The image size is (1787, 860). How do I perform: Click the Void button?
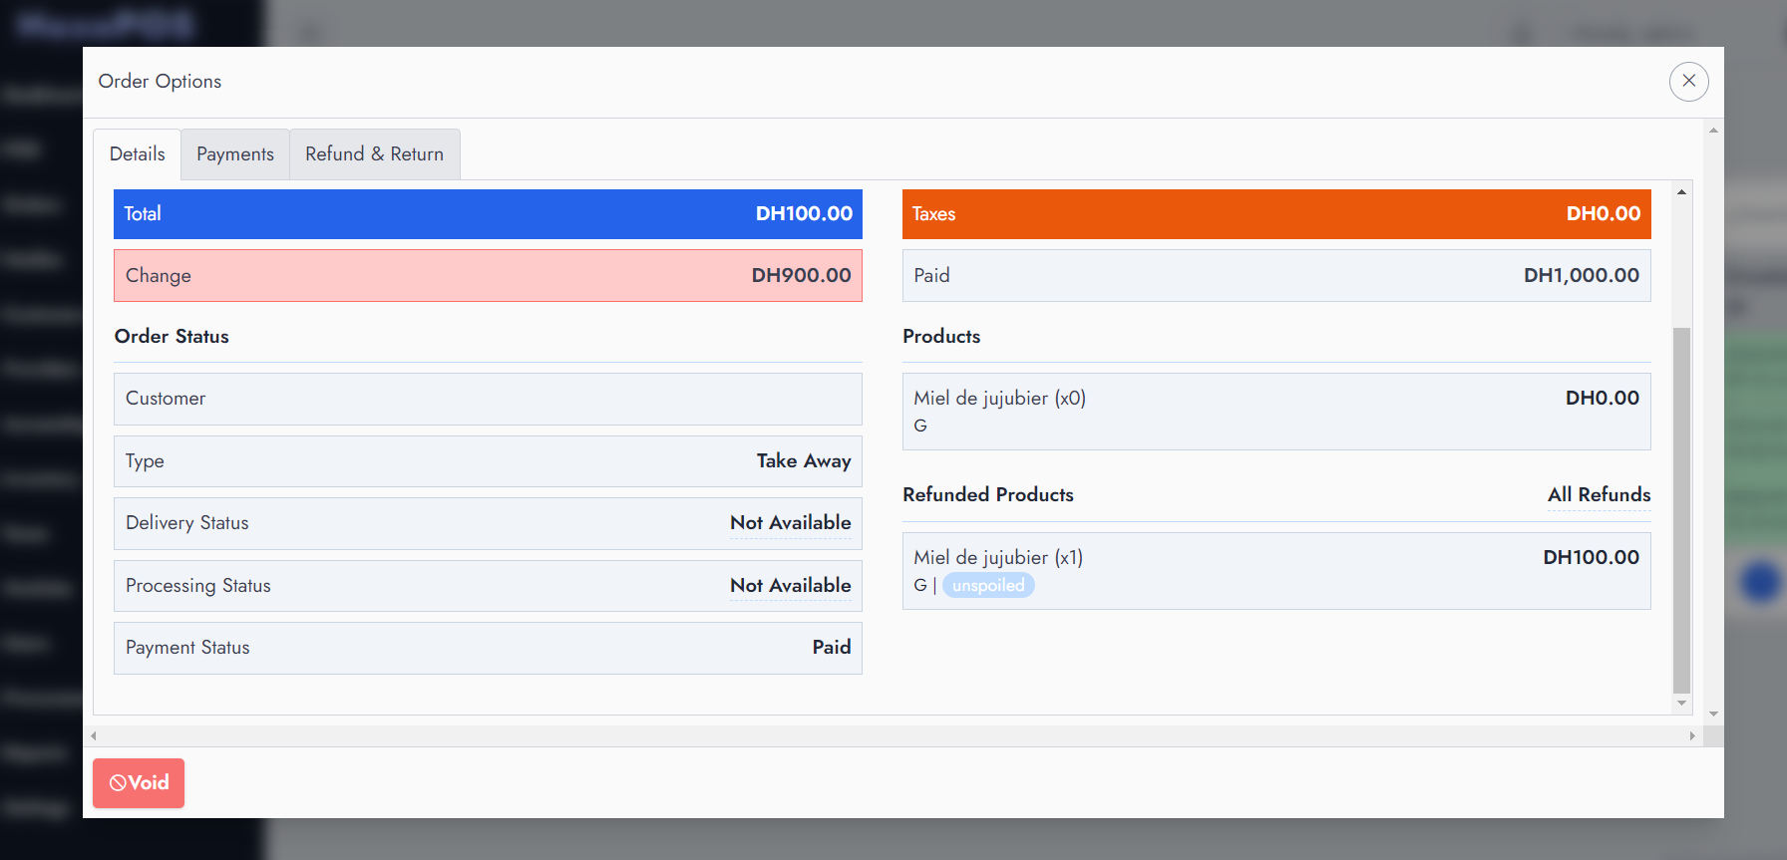[139, 783]
